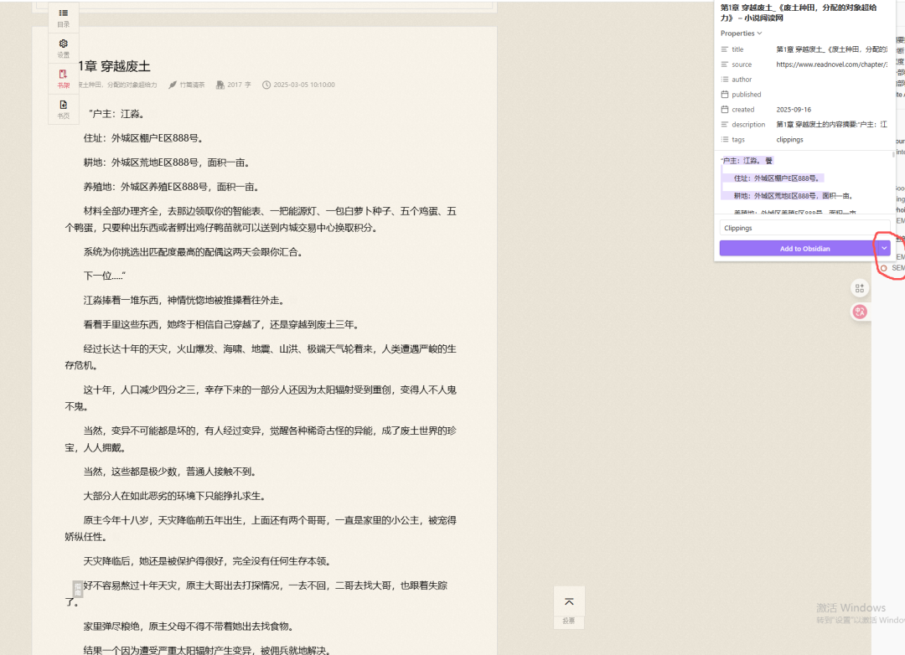Select the SEM radio button

[884, 268]
